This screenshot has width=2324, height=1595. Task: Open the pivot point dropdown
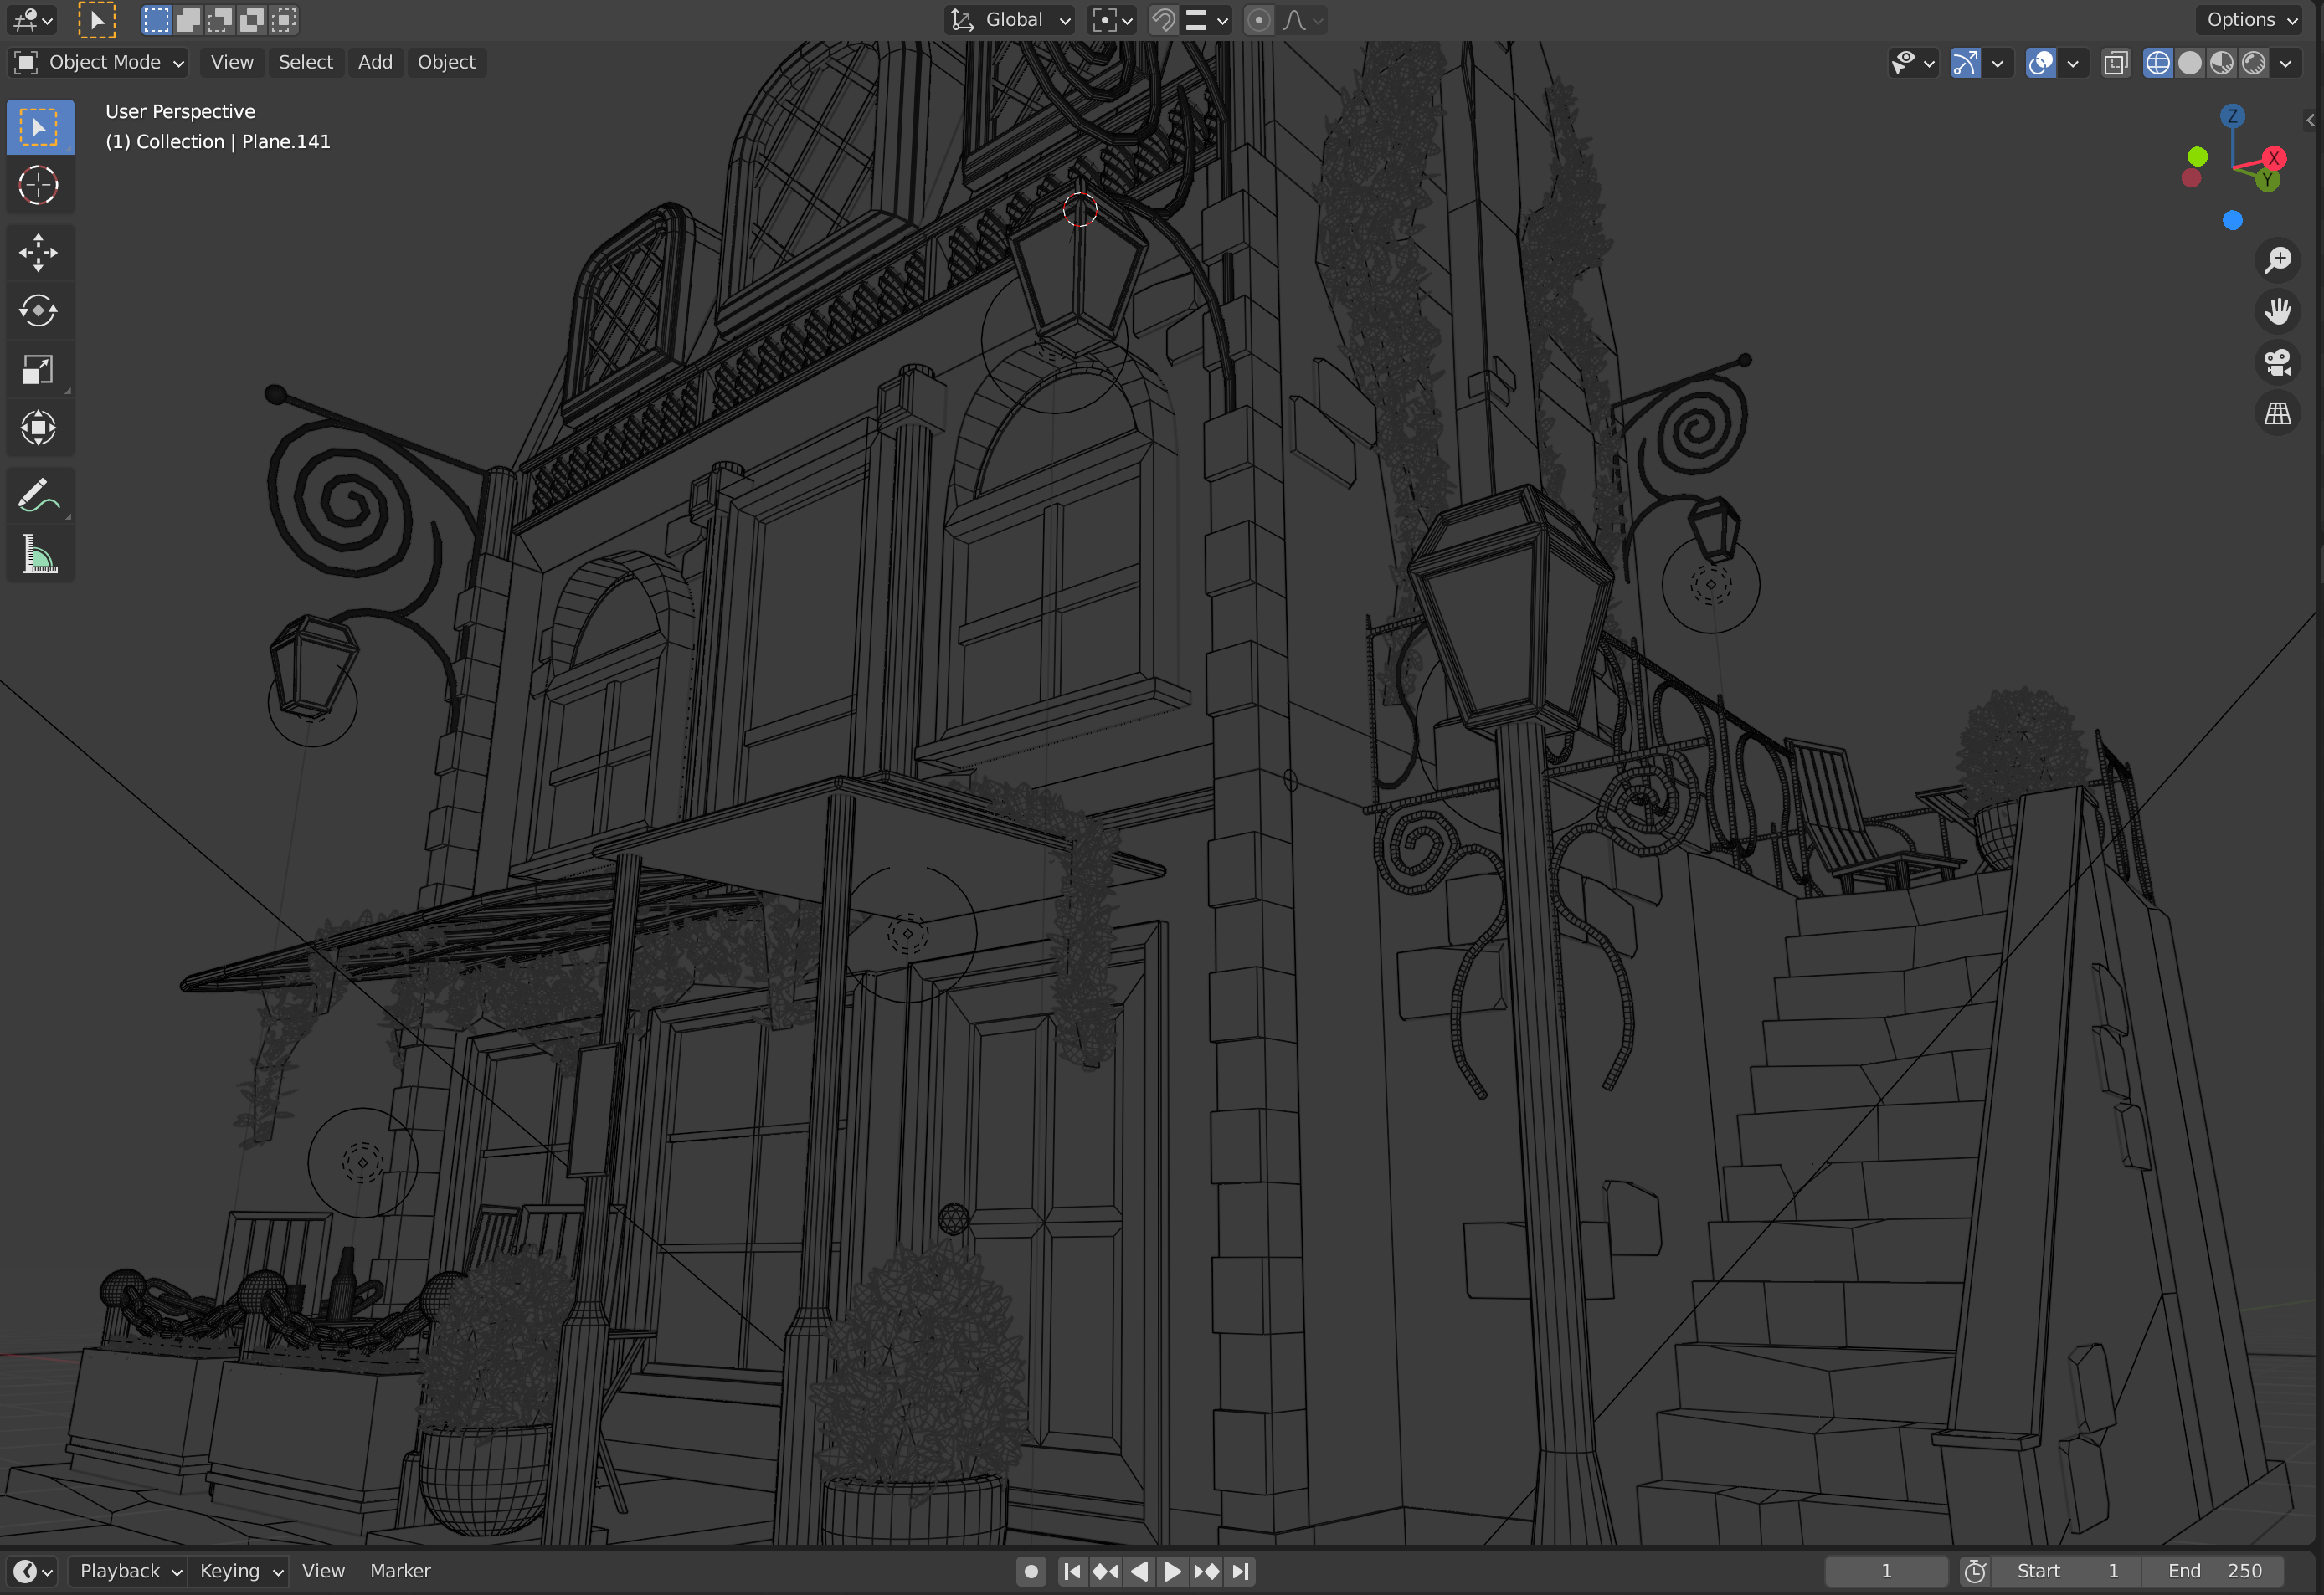pos(1112,20)
